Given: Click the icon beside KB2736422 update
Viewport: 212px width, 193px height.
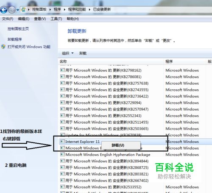Looking at the screenshot, I should coord(62,96).
